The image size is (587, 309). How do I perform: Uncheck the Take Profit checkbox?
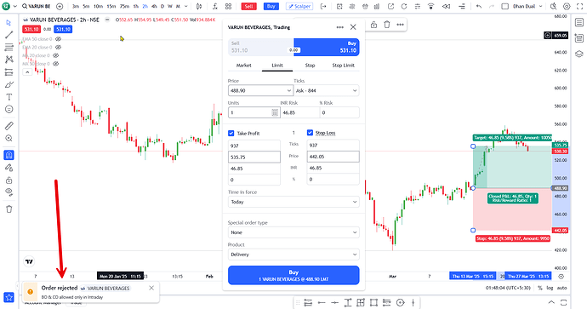[231, 133]
